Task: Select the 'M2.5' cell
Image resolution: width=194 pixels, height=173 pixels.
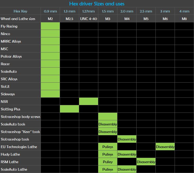Action: pyautogui.click(x=69, y=19)
